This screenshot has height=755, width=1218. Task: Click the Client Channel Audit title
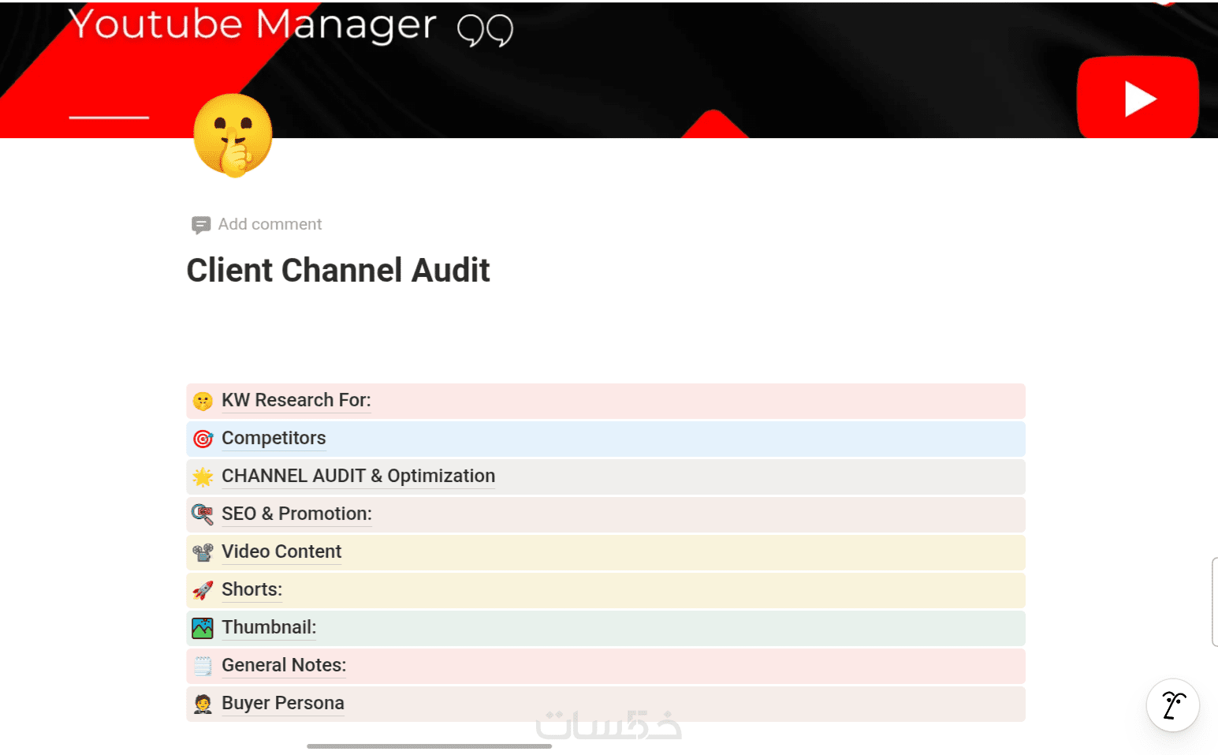point(338,271)
